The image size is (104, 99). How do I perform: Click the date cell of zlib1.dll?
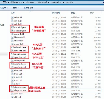59,97
